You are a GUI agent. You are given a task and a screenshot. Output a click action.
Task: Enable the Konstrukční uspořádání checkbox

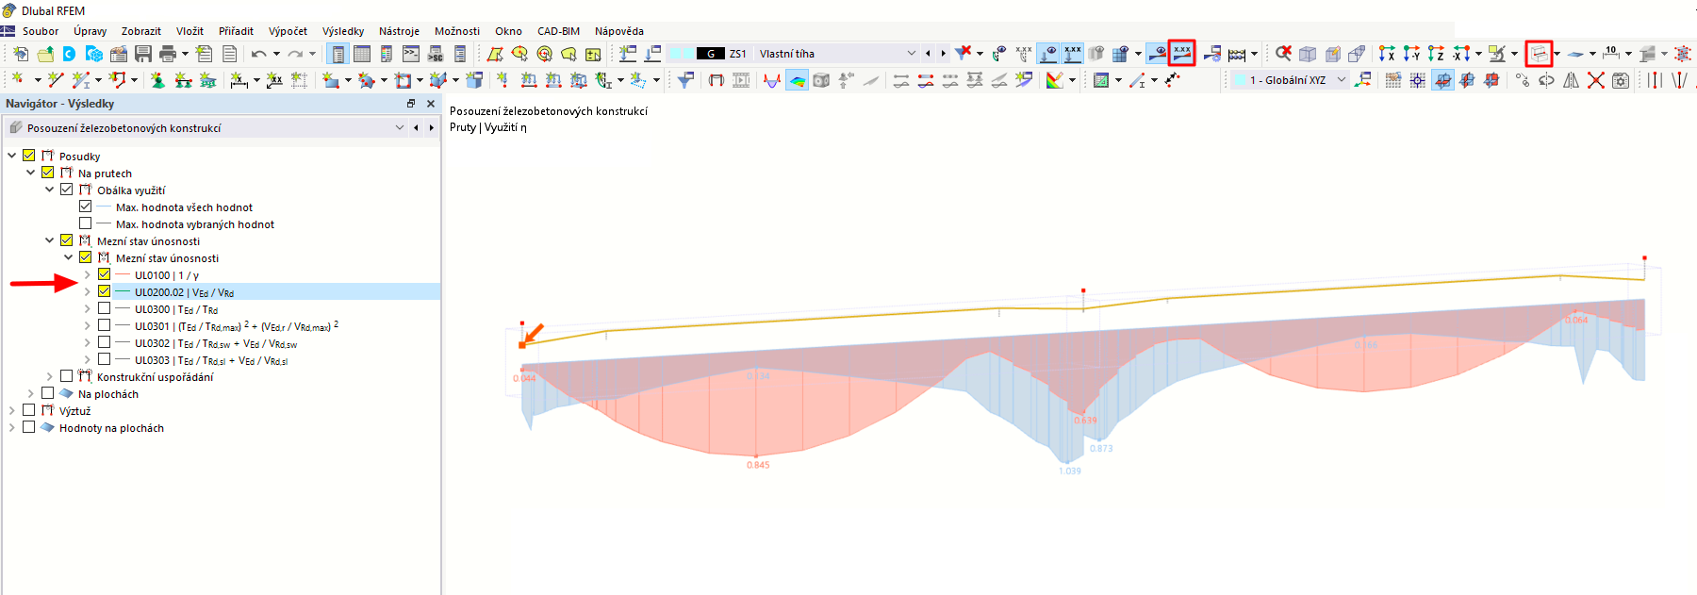[x=67, y=376]
